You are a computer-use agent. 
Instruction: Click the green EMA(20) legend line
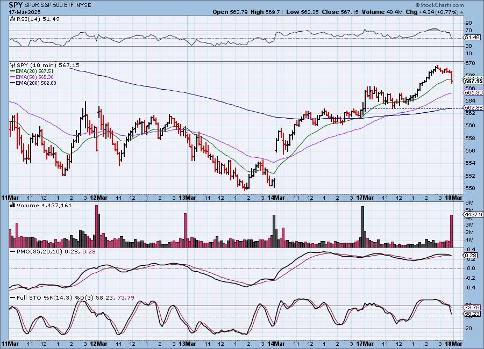[13, 71]
